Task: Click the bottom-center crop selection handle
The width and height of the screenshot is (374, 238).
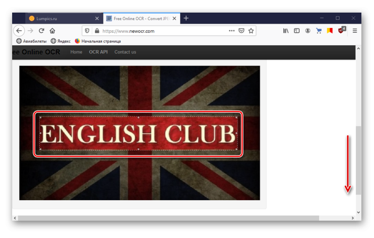Action: coord(138,149)
